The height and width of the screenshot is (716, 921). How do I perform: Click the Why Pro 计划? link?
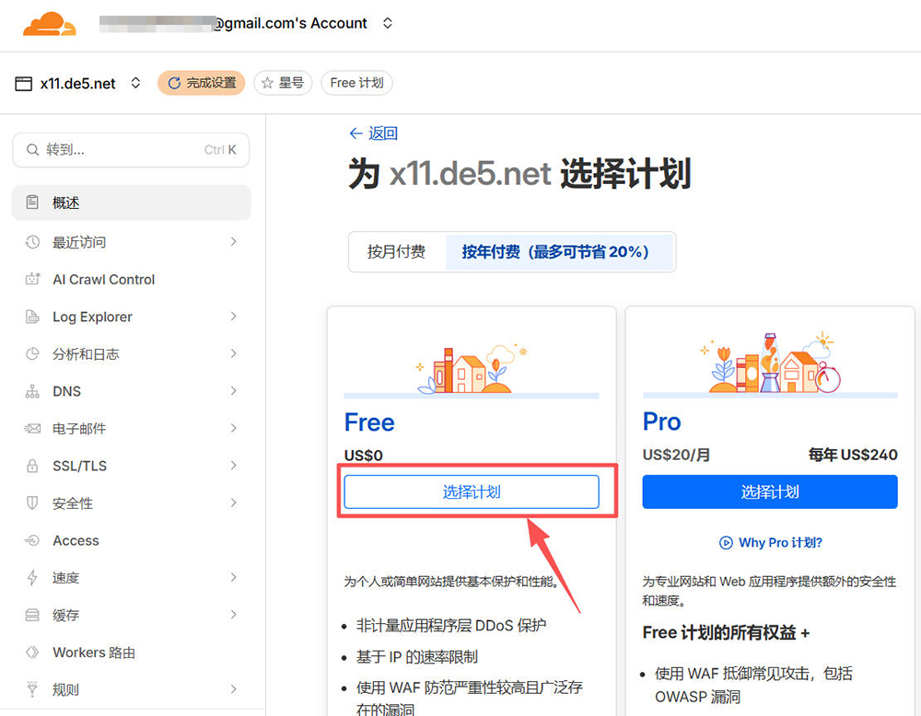(770, 543)
